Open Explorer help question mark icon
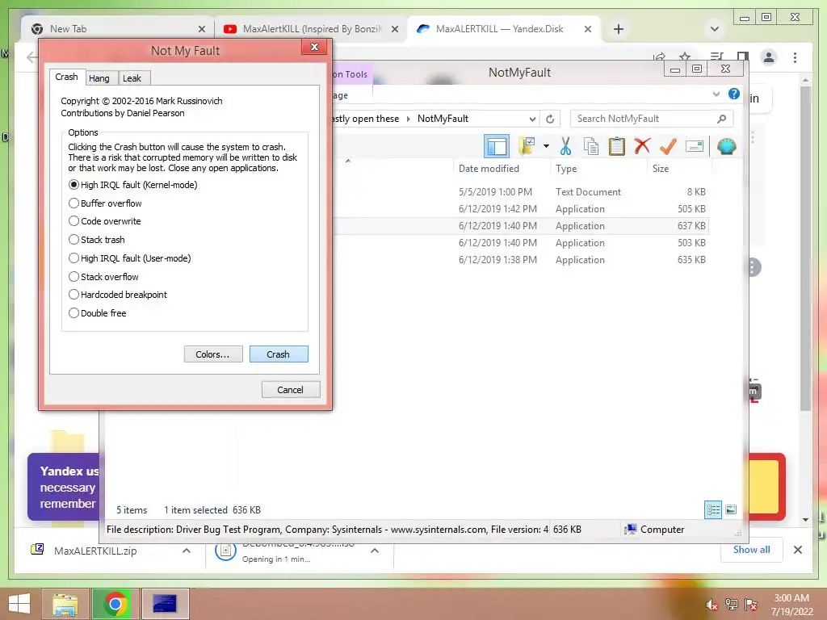The width and height of the screenshot is (827, 620). (x=733, y=94)
